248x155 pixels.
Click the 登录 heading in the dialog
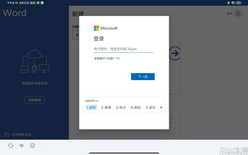pos(99,39)
